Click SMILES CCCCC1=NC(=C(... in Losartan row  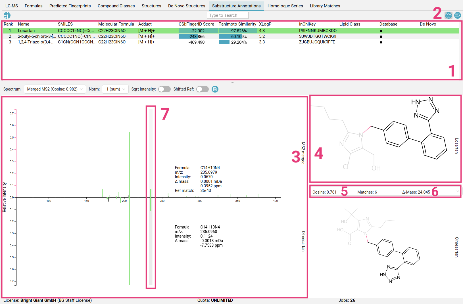(76, 31)
